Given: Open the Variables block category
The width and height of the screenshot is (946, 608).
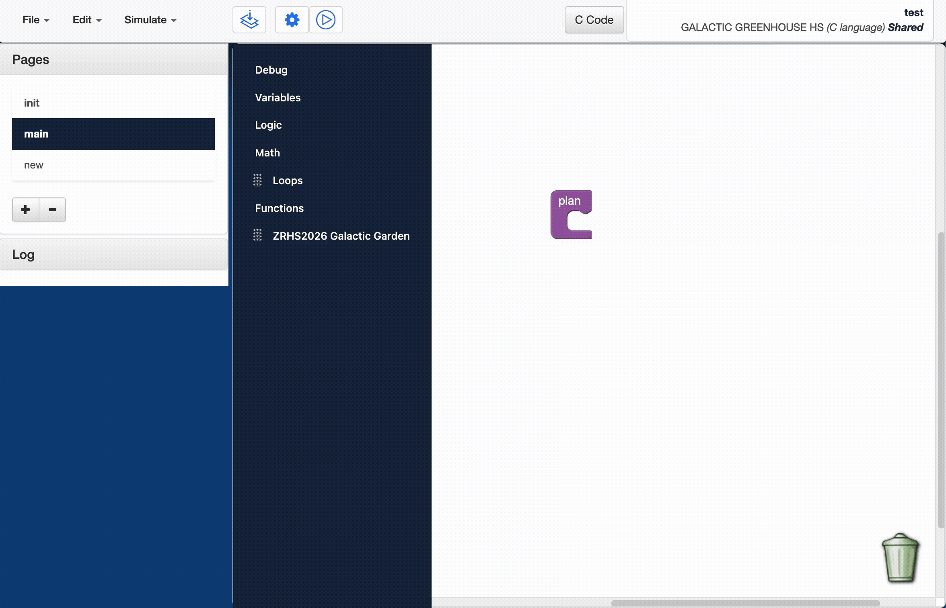Looking at the screenshot, I should point(278,98).
